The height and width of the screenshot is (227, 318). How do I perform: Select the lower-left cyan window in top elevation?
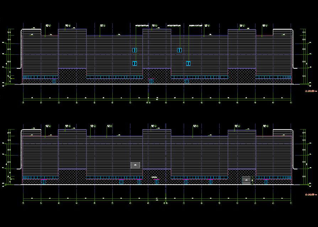click(x=135, y=63)
